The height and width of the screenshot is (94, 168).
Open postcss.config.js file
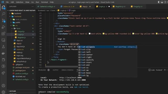click(x=22, y=74)
